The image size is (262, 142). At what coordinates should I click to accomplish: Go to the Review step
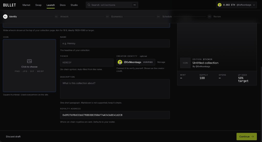[x=217, y=17]
